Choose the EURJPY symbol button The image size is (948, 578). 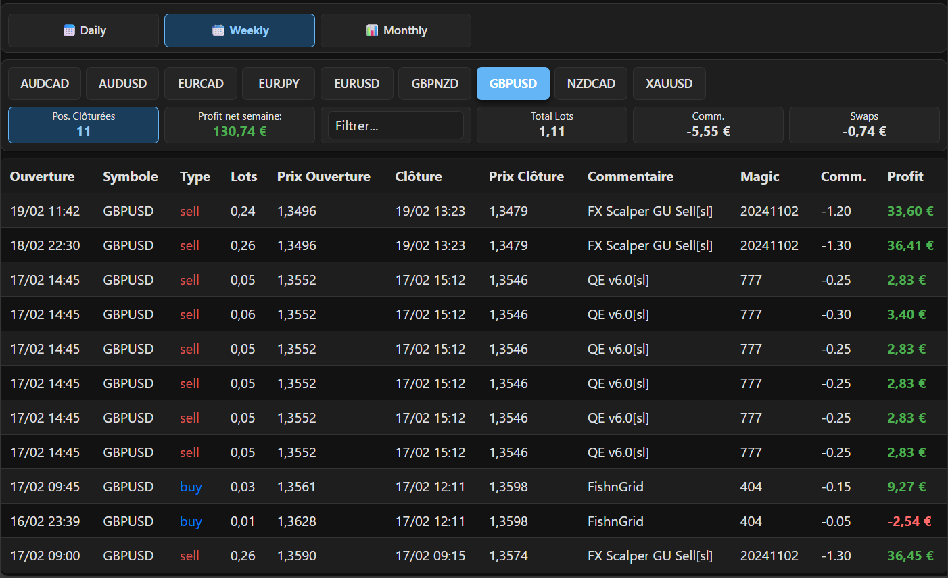click(279, 84)
